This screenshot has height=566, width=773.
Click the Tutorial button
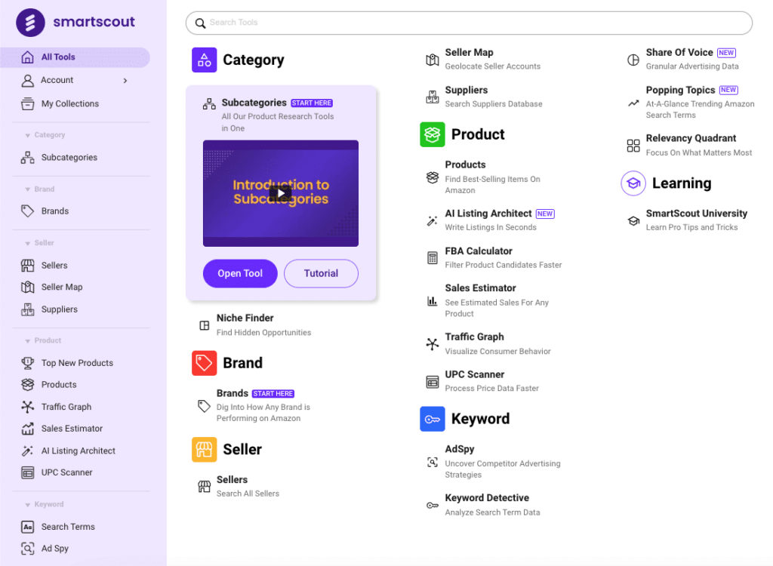click(321, 273)
